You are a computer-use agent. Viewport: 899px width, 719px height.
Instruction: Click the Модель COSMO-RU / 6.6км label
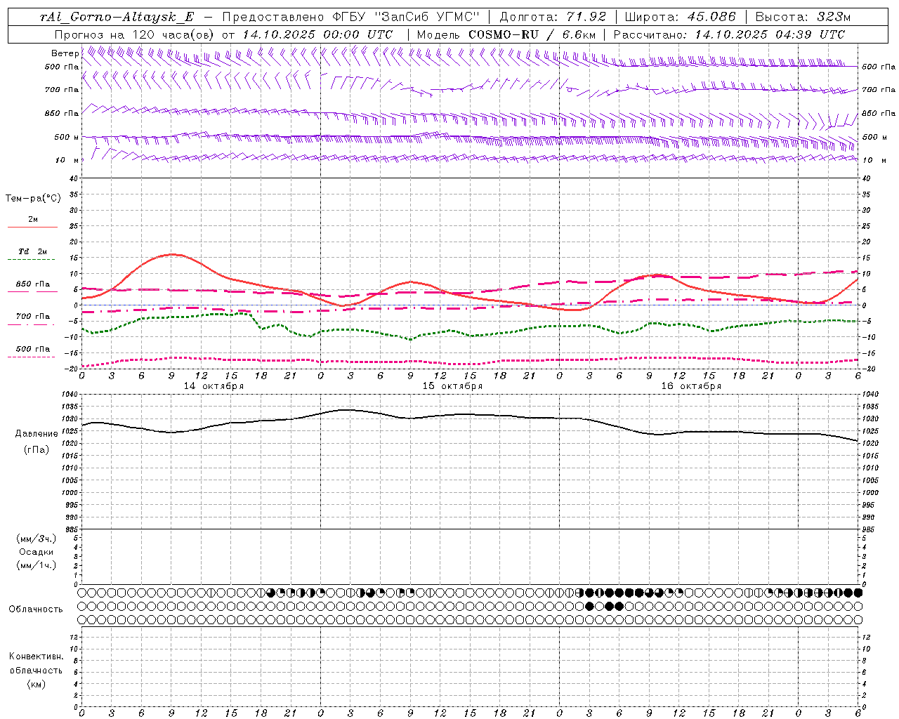[506, 34]
